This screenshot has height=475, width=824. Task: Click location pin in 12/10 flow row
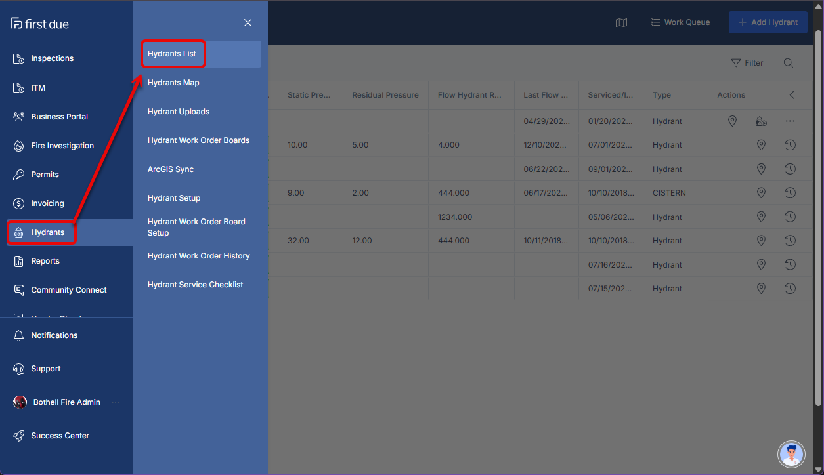pyautogui.click(x=761, y=145)
